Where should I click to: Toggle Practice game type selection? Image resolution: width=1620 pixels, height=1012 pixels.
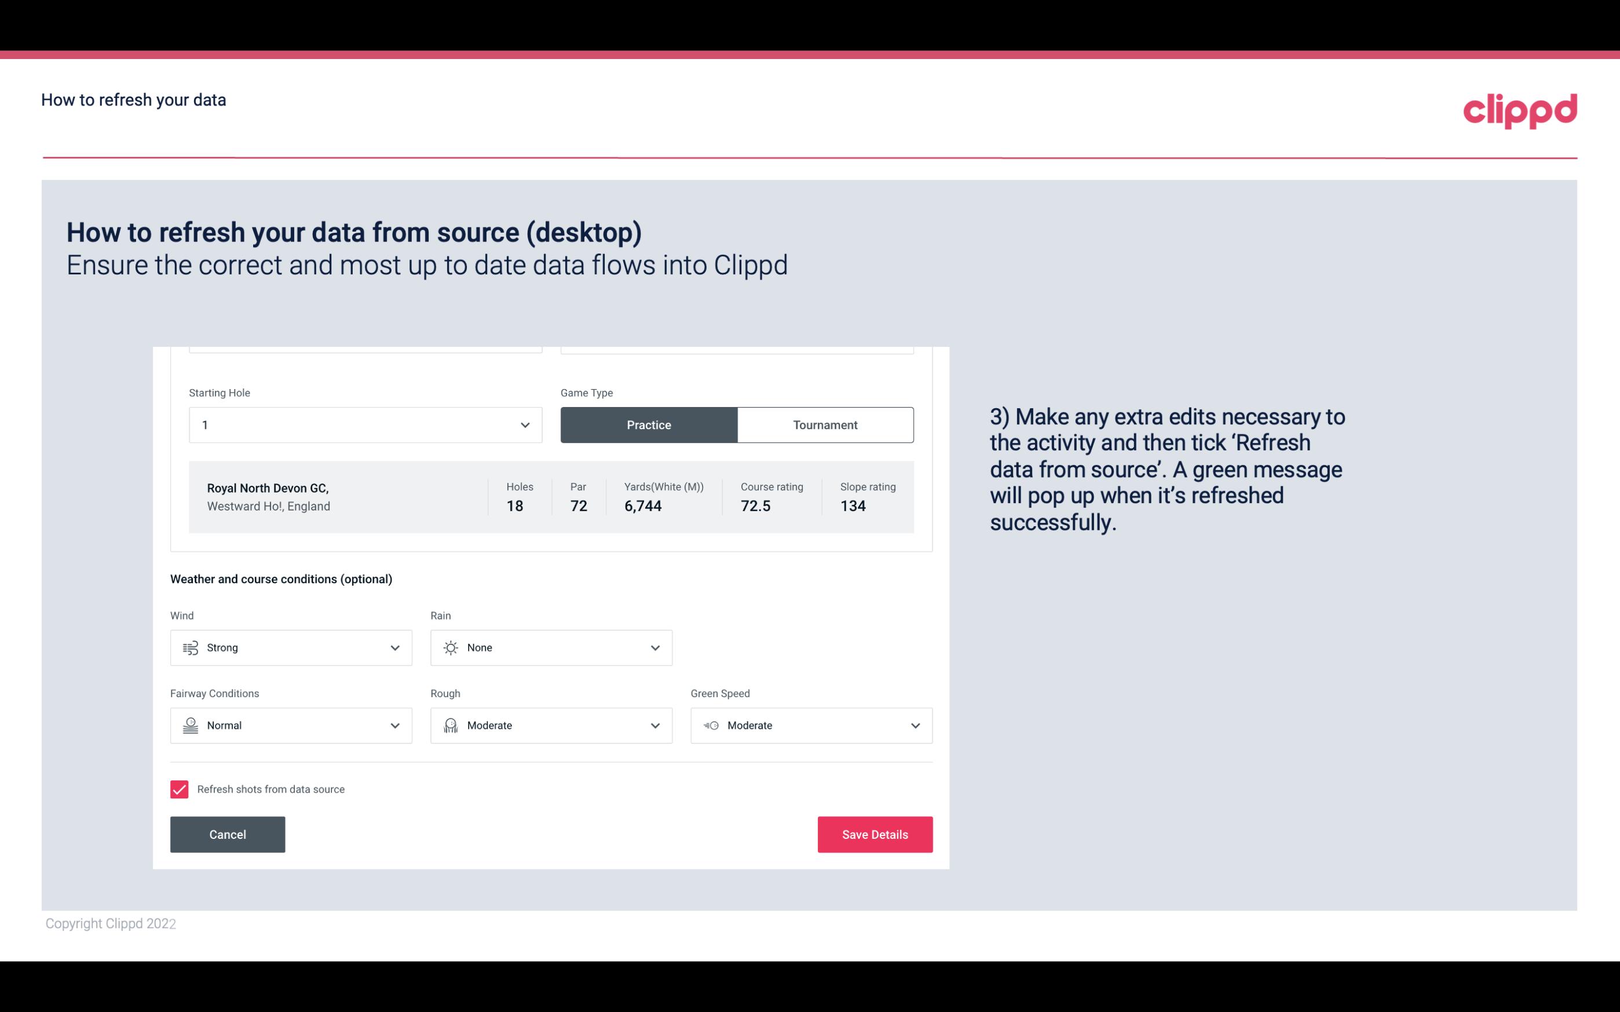click(x=649, y=424)
